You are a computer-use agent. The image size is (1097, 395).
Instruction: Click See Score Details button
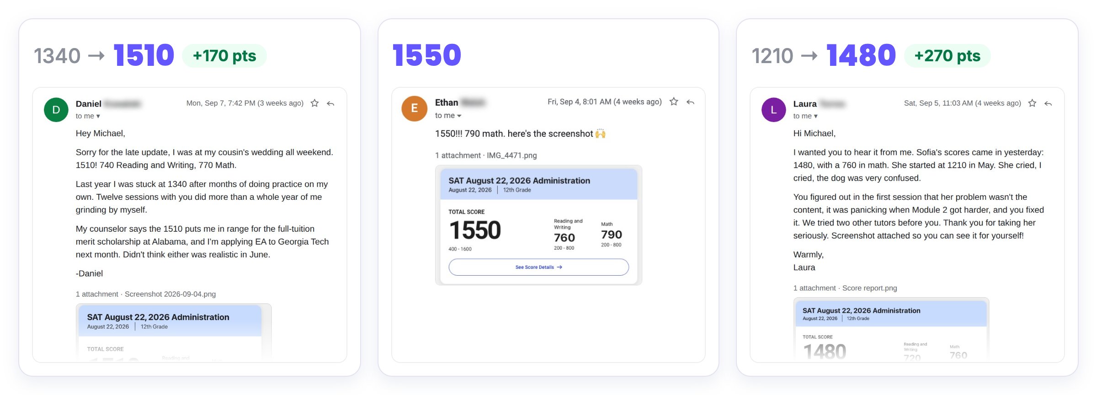[538, 267]
